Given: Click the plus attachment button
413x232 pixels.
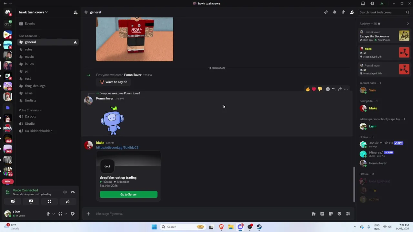Looking at the screenshot, I should coord(88,214).
